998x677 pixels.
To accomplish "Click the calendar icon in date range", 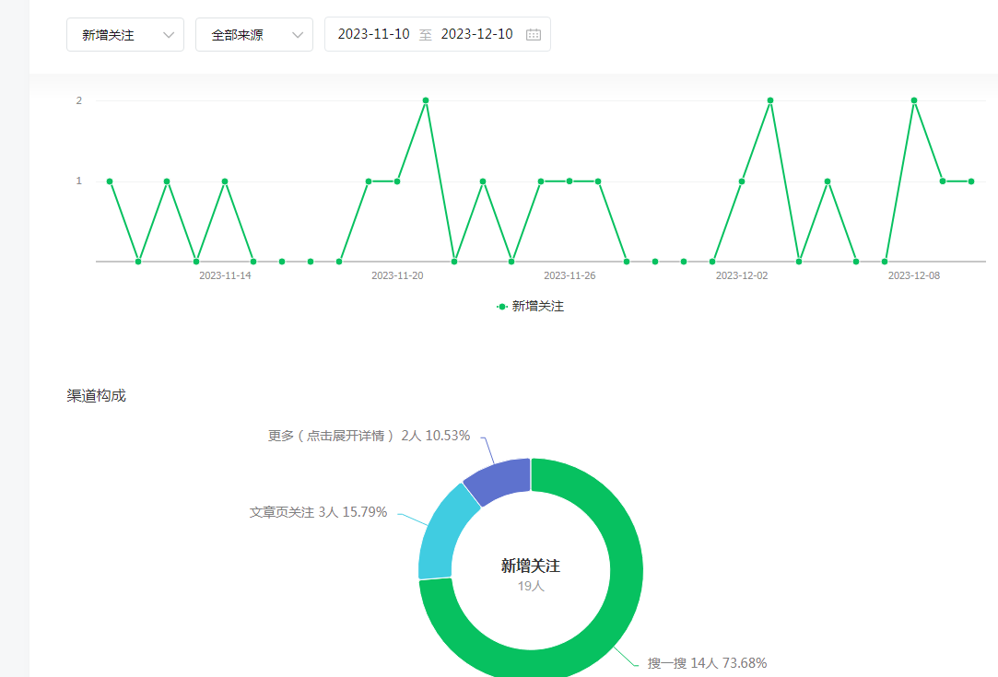I will (534, 34).
